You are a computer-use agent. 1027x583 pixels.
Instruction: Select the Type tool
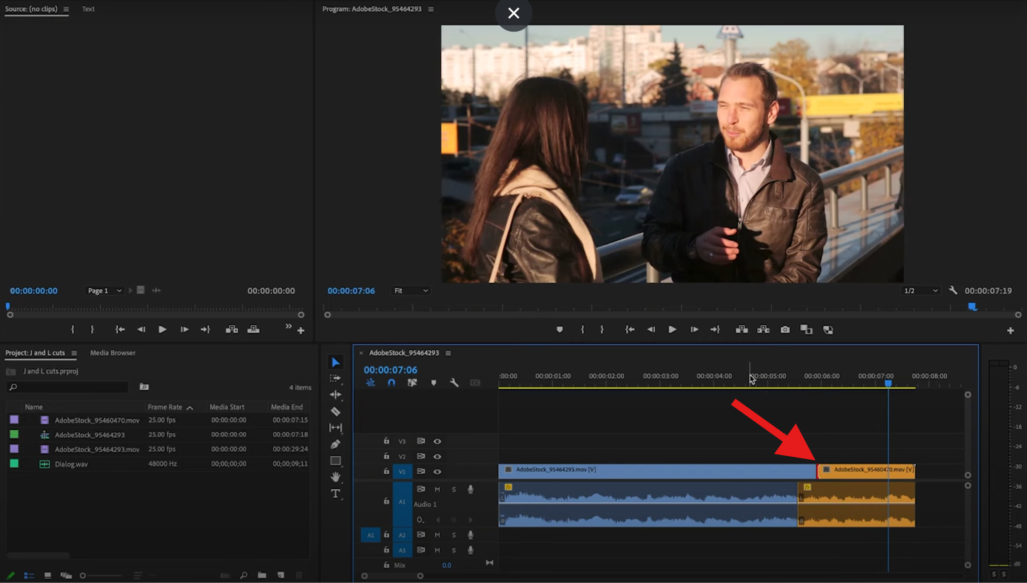(335, 494)
